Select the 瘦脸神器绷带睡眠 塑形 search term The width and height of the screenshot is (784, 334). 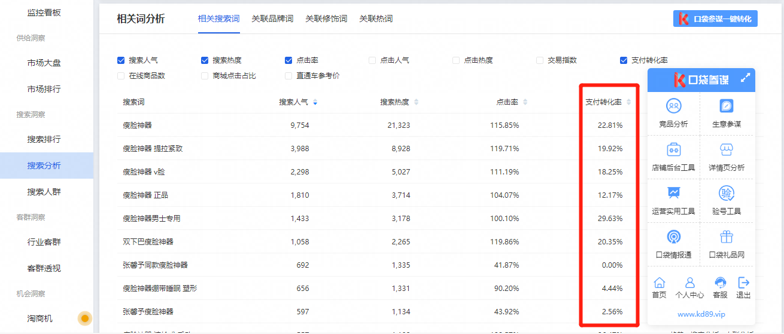tap(160, 289)
